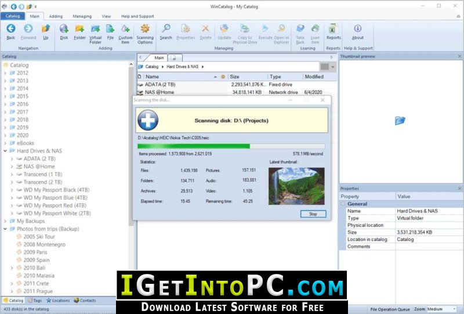
Task: Click the scanning progress bar
Action: [231, 147]
